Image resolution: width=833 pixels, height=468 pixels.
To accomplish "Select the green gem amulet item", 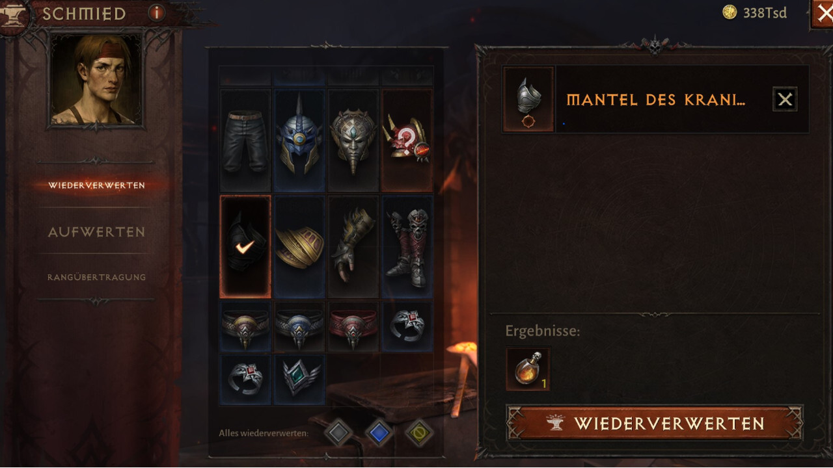I will pyautogui.click(x=299, y=380).
